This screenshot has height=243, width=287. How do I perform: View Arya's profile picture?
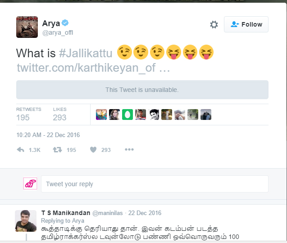[27, 27]
